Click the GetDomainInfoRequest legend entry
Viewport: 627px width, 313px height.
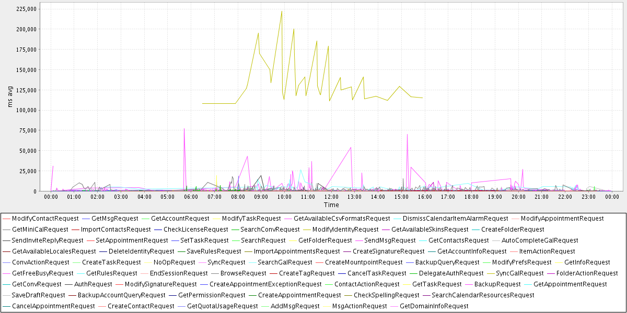[434, 306]
